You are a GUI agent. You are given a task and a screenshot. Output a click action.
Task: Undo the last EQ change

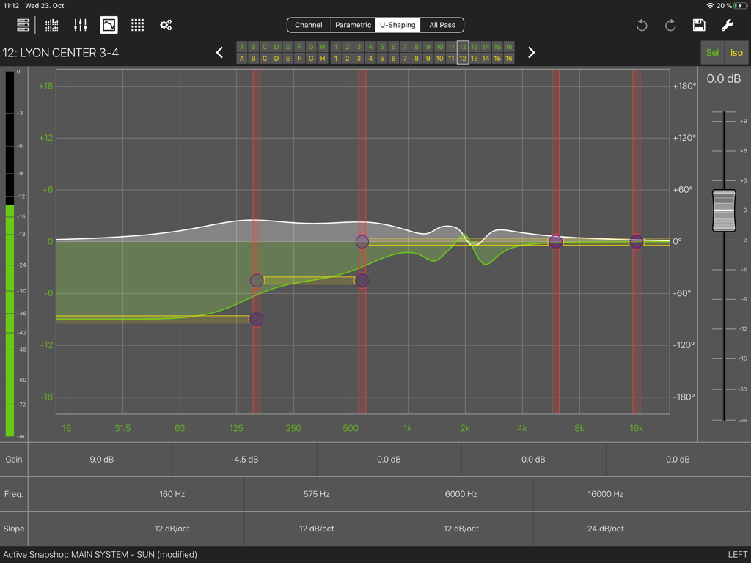pyautogui.click(x=641, y=25)
